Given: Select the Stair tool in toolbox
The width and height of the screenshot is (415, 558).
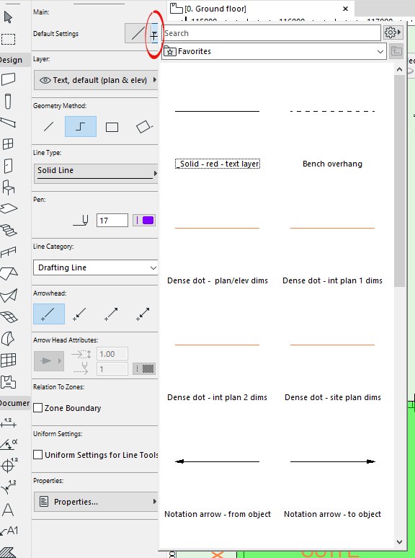Looking at the screenshot, I should (8, 230).
